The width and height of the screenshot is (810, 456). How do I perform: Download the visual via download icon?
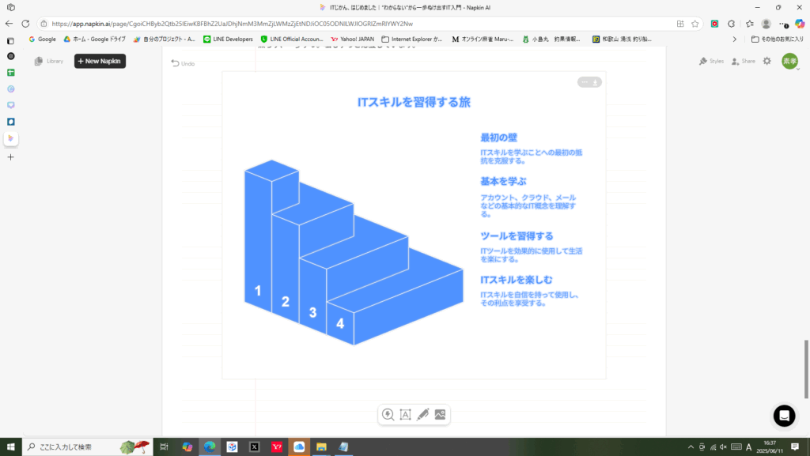(596, 82)
